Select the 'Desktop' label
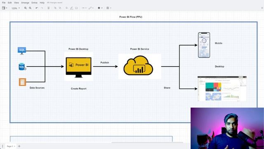264x149 pixels. pyautogui.click(x=219, y=67)
